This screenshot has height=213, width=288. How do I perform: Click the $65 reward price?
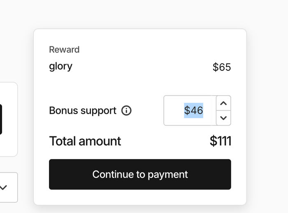[222, 67]
